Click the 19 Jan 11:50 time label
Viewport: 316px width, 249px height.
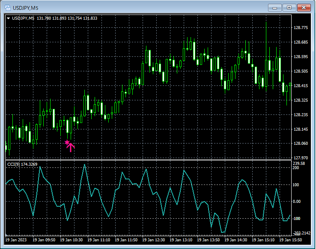click(x=126, y=240)
